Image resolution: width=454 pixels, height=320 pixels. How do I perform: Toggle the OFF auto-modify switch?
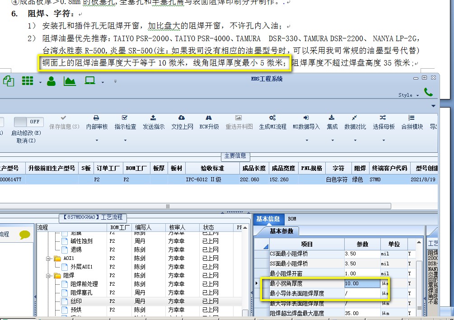pos(28,122)
